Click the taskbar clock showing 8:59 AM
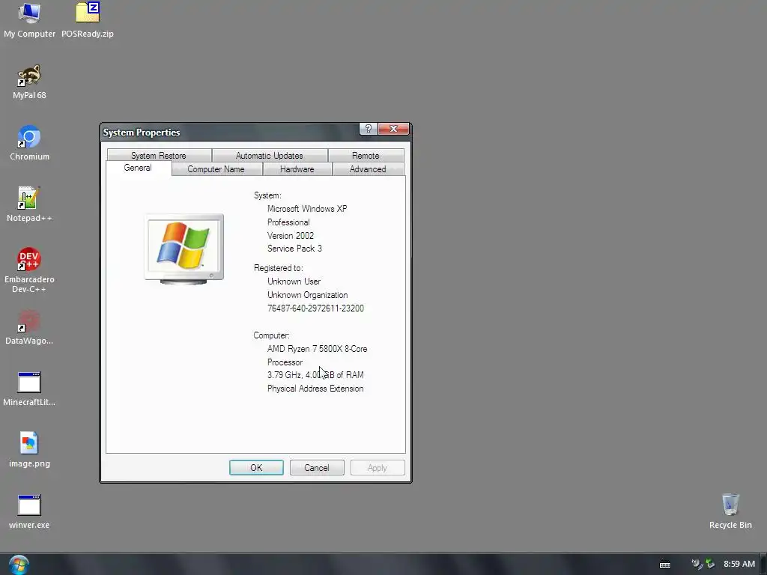 tap(739, 565)
